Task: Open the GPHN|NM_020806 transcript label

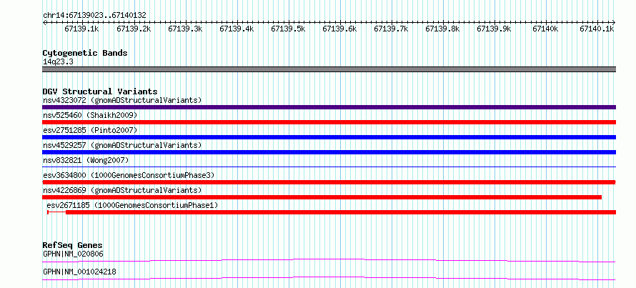Action: coord(73,254)
